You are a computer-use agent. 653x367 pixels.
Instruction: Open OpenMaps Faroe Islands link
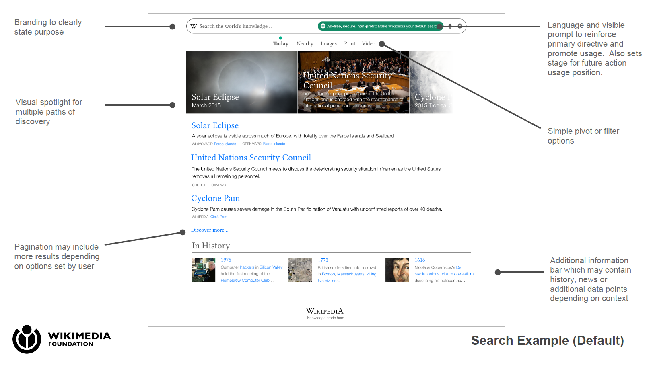(x=274, y=144)
